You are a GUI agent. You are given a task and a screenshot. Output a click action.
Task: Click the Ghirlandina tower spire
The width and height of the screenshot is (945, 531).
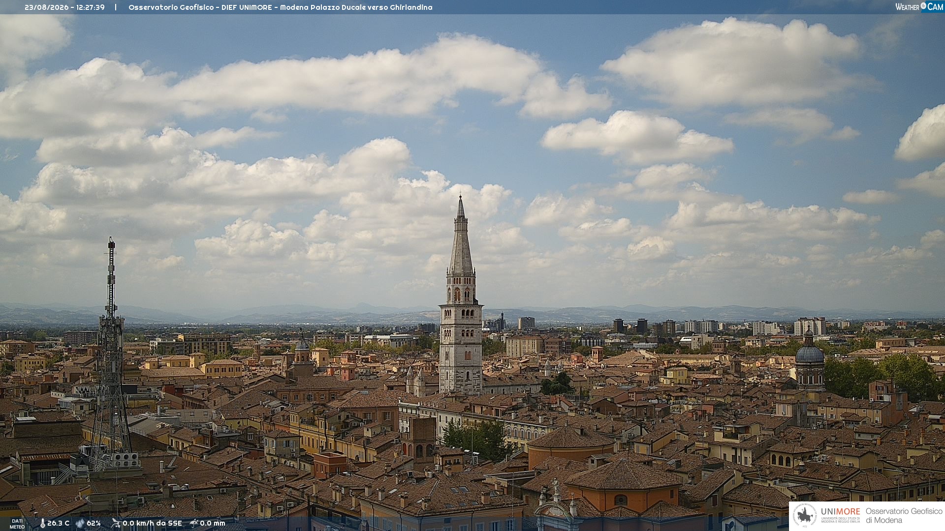(461, 236)
